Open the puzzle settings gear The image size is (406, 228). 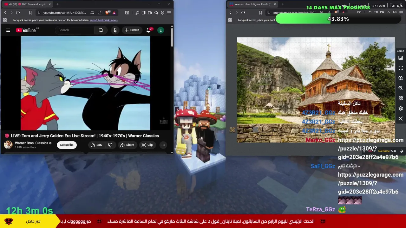coord(401,109)
